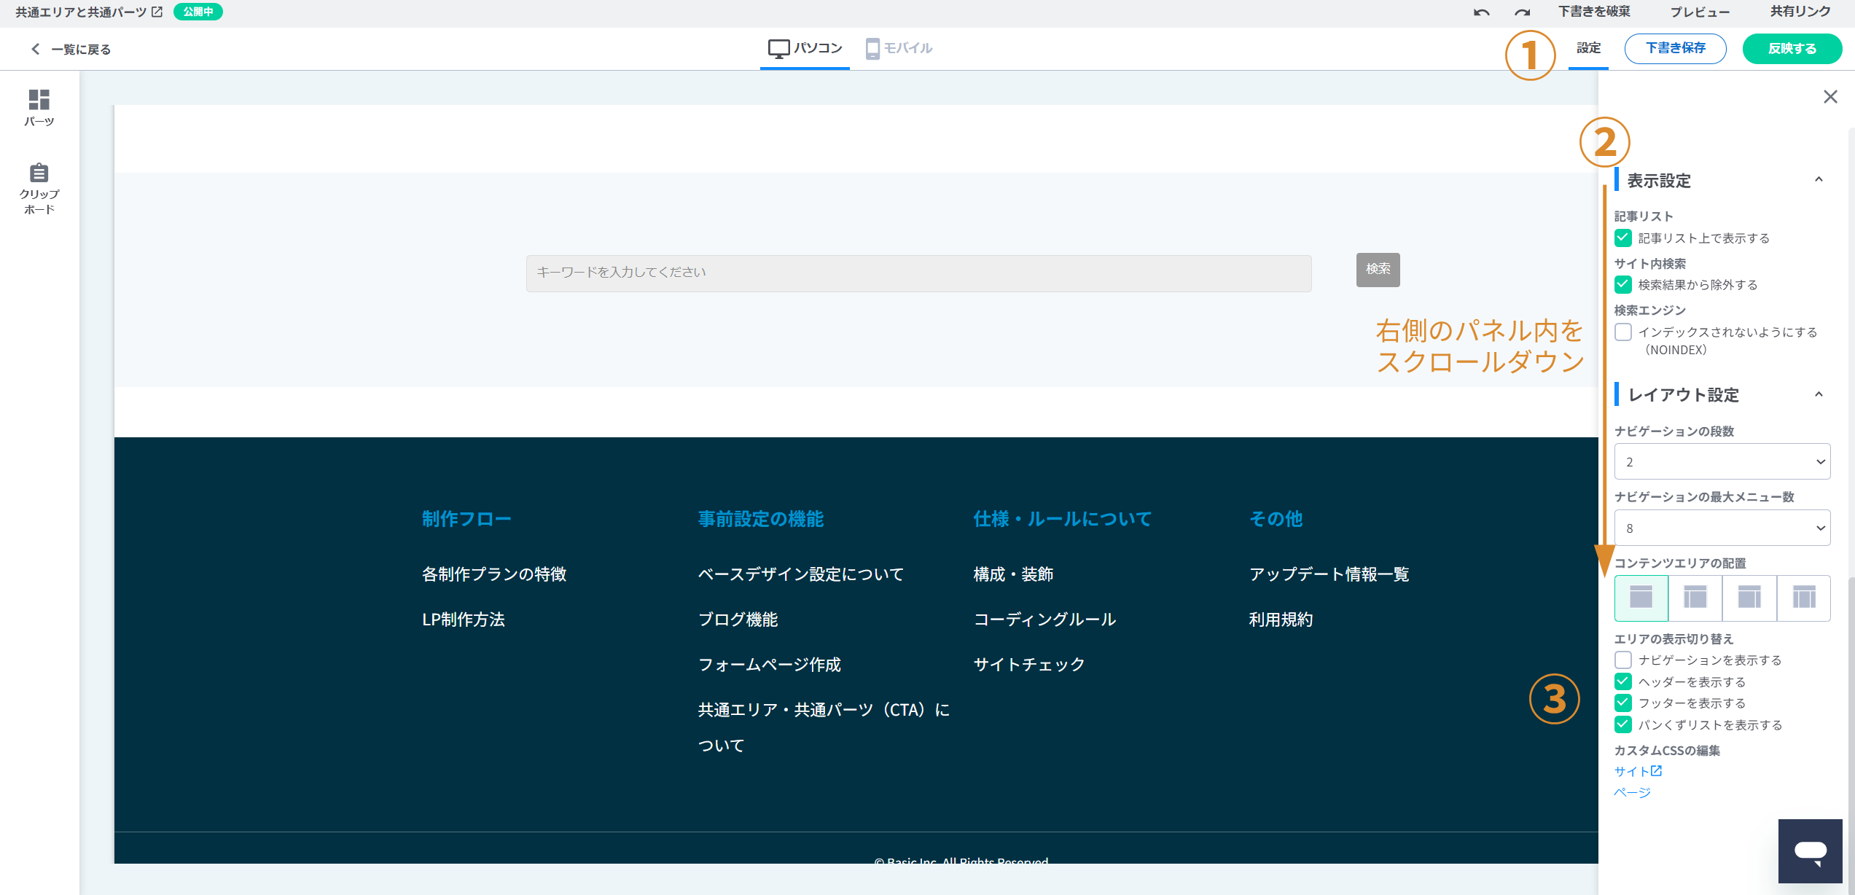Toggle 検索結果から除外する checkbox
Screen dimensions: 1855x895
(1623, 284)
